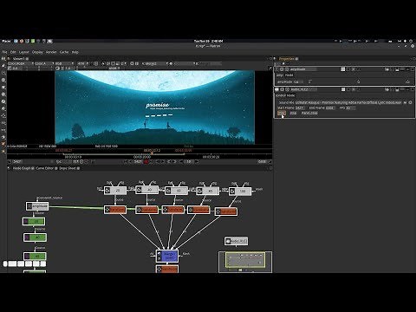The width and height of the screenshot is (416, 312).
Task: Open the Edit menu
Action: [x=13, y=52]
